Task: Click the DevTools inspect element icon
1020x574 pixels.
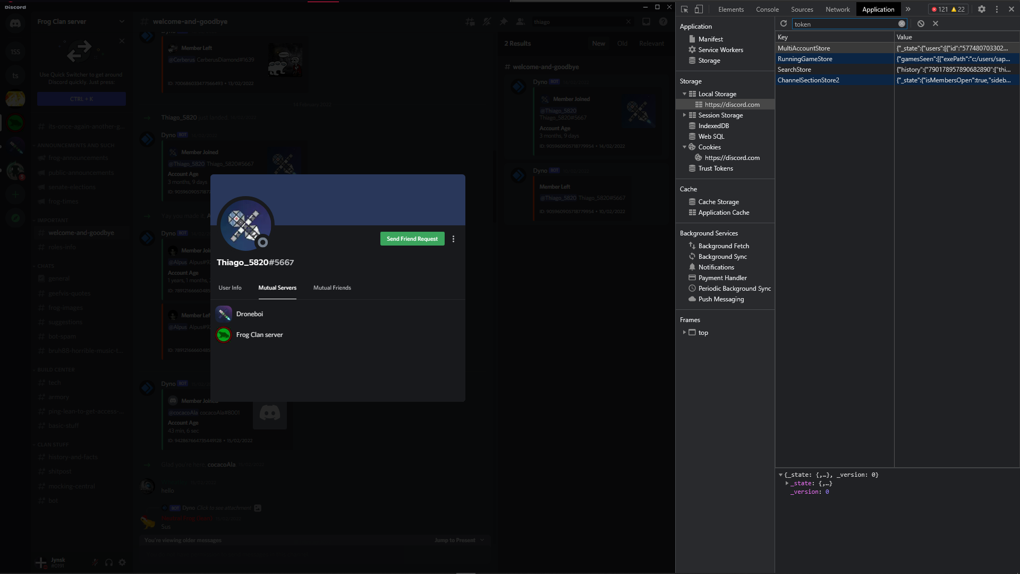Action: (x=684, y=9)
